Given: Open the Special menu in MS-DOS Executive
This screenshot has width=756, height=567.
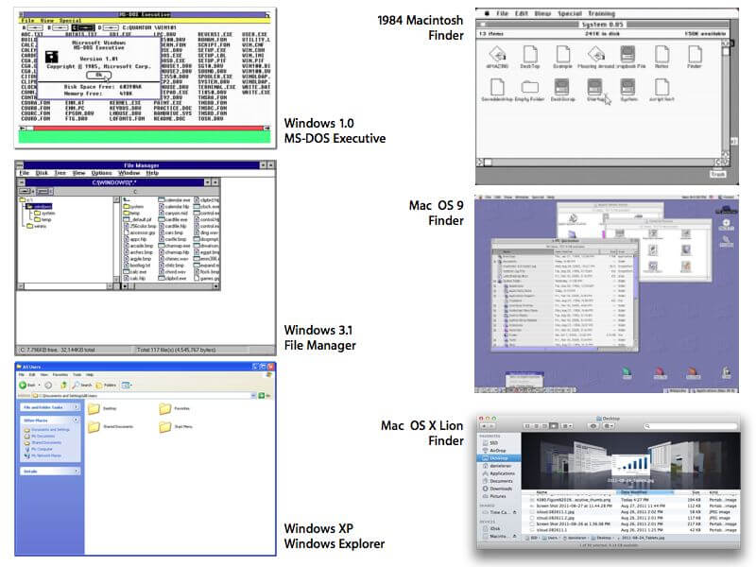Looking at the screenshot, I should (x=70, y=21).
